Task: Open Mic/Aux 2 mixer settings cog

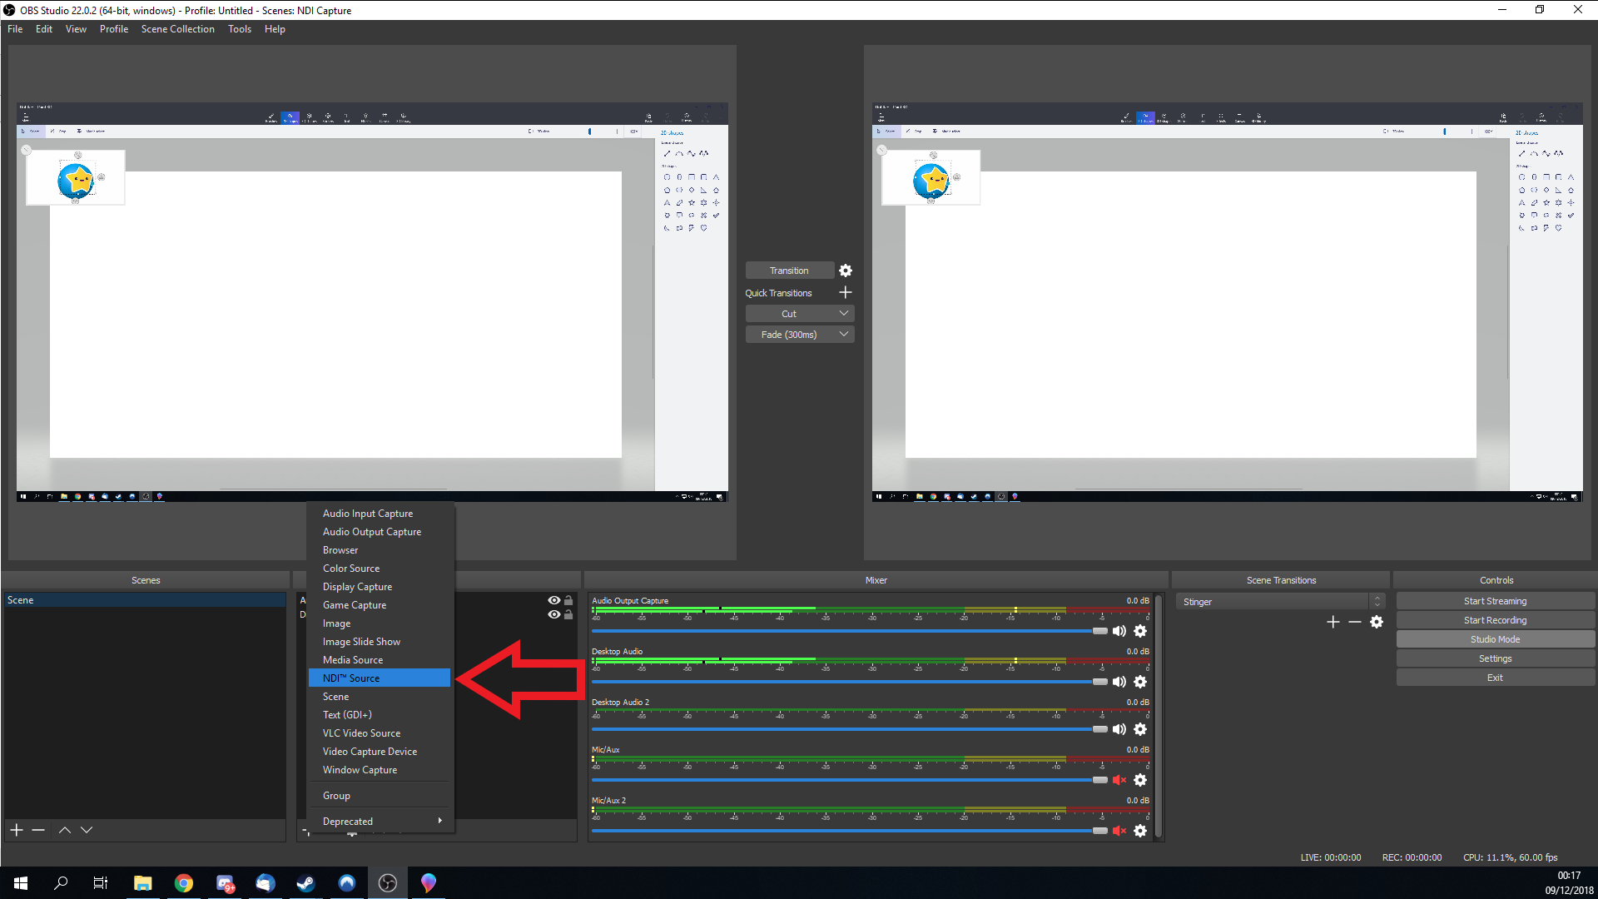Action: pos(1141,831)
